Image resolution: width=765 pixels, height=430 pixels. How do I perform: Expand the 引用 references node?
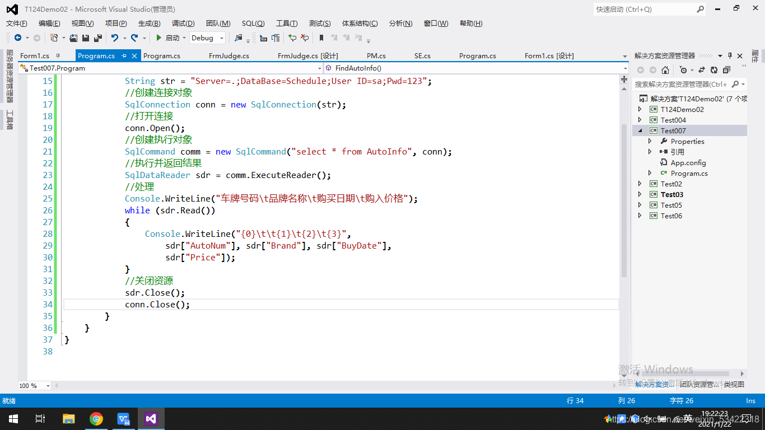[650, 152]
